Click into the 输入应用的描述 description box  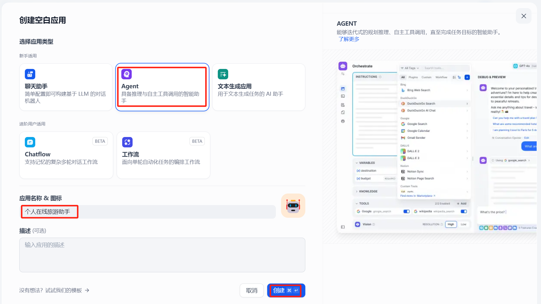[162, 255]
